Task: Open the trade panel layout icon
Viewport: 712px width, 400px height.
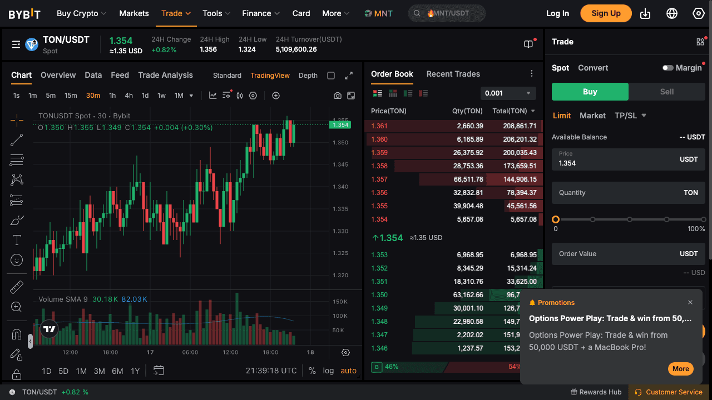Action: pyautogui.click(x=700, y=42)
